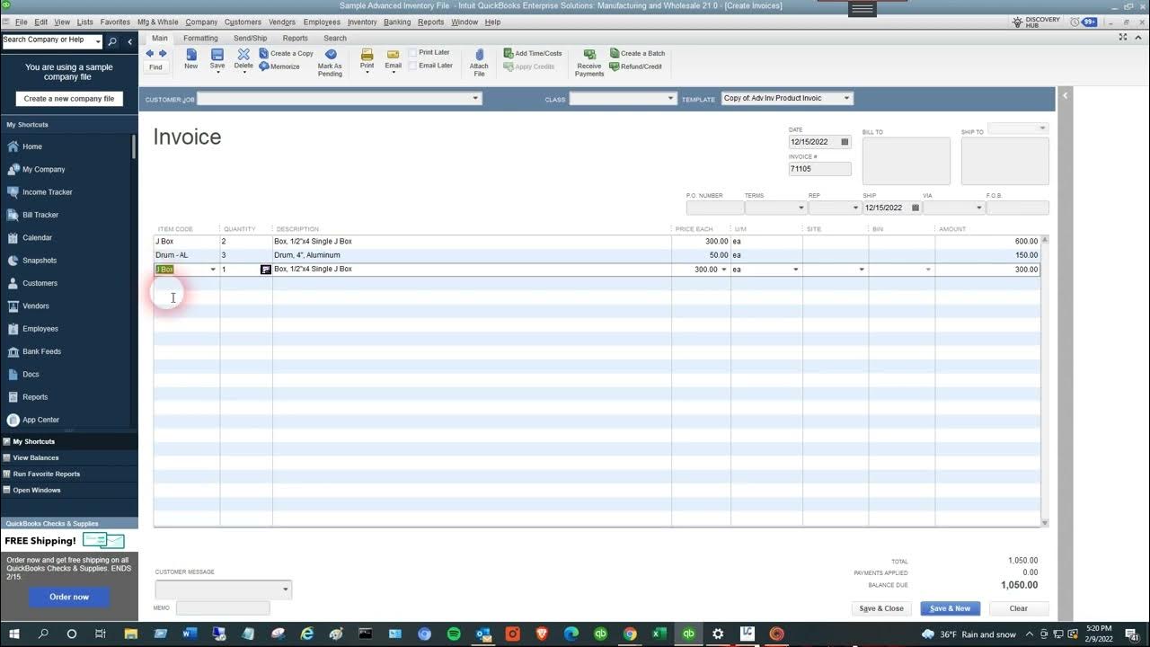Open the Lists menu
The width and height of the screenshot is (1150, 647).
point(84,22)
